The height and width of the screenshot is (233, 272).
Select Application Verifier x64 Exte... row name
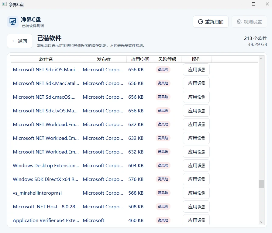coord(46,220)
